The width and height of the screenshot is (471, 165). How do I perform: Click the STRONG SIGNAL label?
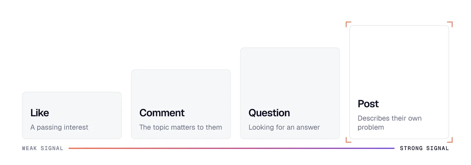coord(424,148)
